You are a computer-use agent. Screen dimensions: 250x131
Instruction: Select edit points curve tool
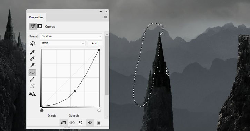tap(32, 73)
